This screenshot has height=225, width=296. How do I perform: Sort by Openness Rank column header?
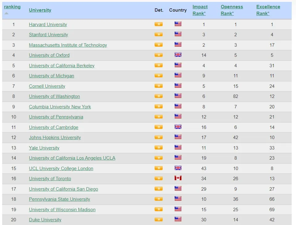pos(232,10)
